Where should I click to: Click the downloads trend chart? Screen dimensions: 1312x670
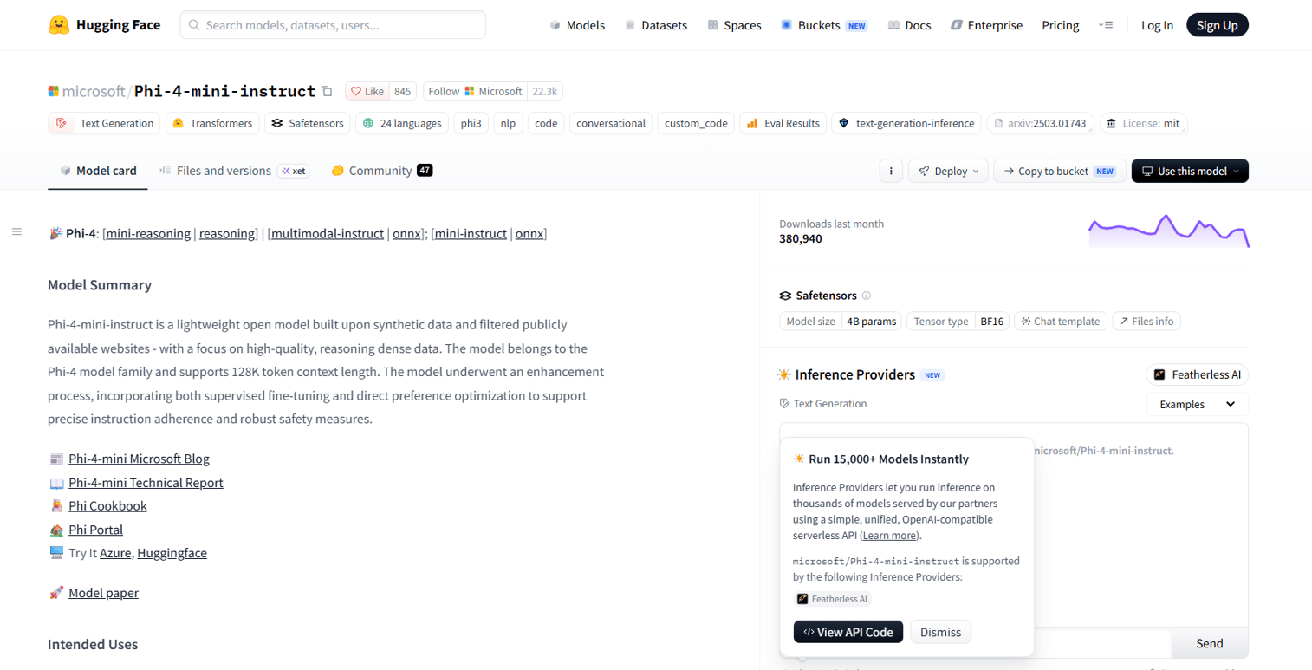click(x=1169, y=231)
